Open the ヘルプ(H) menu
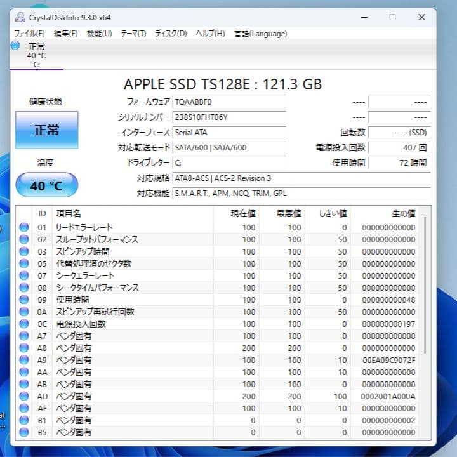457x457 pixels. (x=210, y=34)
